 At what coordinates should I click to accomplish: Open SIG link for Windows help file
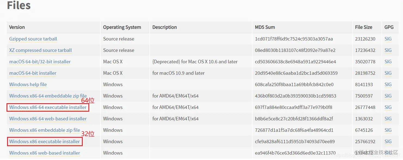(388, 84)
